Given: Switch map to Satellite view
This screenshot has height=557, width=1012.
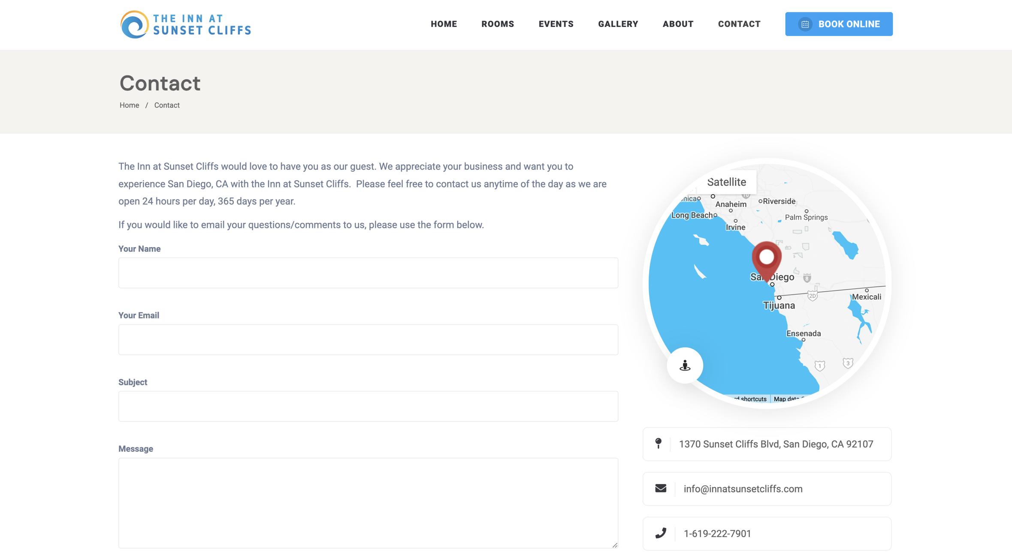Looking at the screenshot, I should [x=726, y=182].
